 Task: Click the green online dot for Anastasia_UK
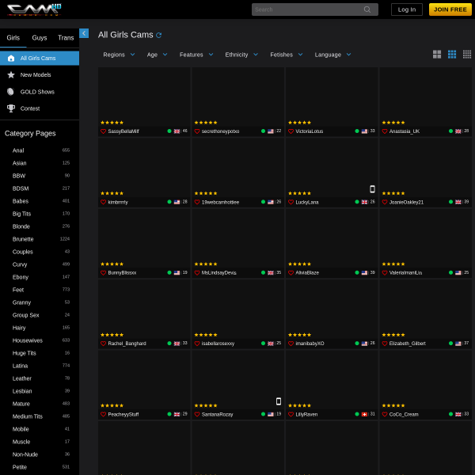click(x=450, y=131)
